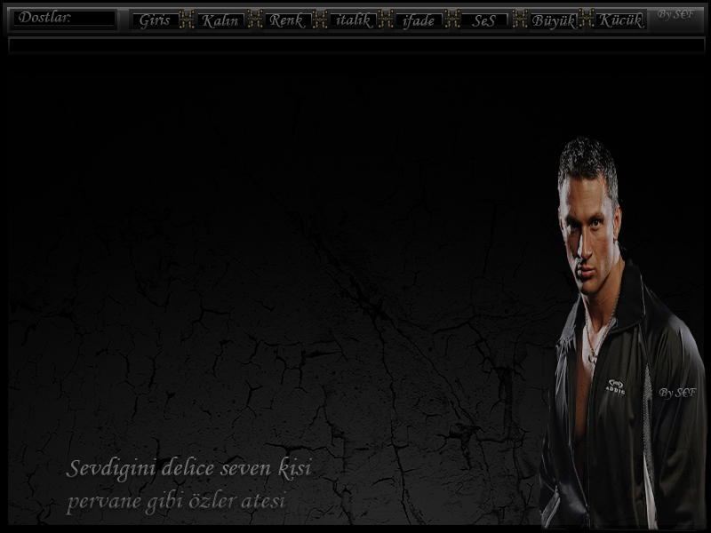Click ornament icon between Renk and italik
Image resolution: width=711 pixels, height=533 pixels.
[x=320, y=19]
